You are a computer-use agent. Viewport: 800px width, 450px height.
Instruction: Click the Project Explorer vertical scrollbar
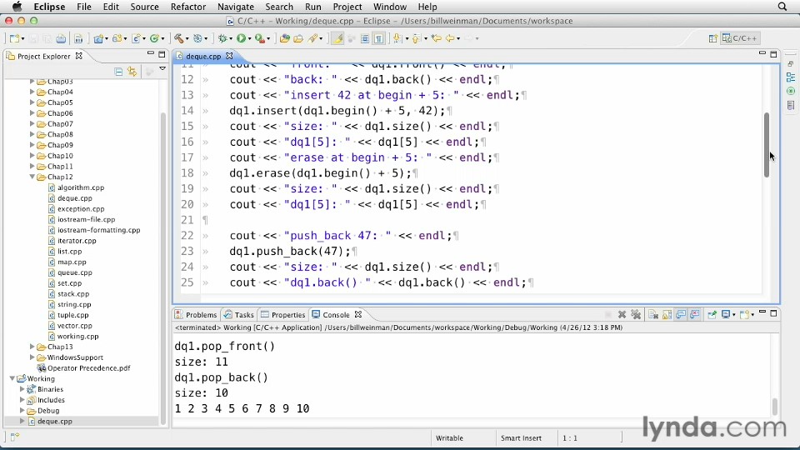(163, 267)
